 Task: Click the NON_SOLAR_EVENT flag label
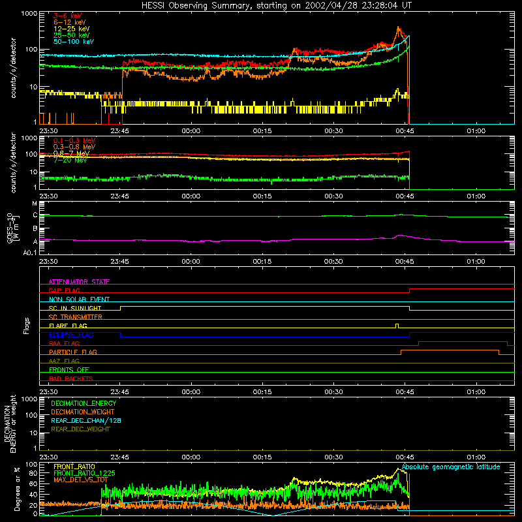click(x=79, y=299)
